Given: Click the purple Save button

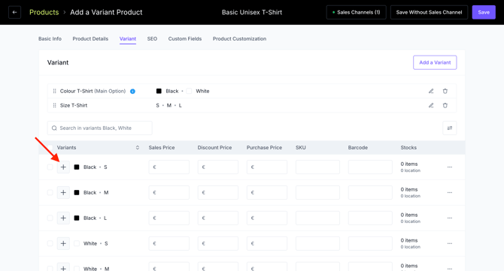Looking at the screenshot, I should 484,12.
